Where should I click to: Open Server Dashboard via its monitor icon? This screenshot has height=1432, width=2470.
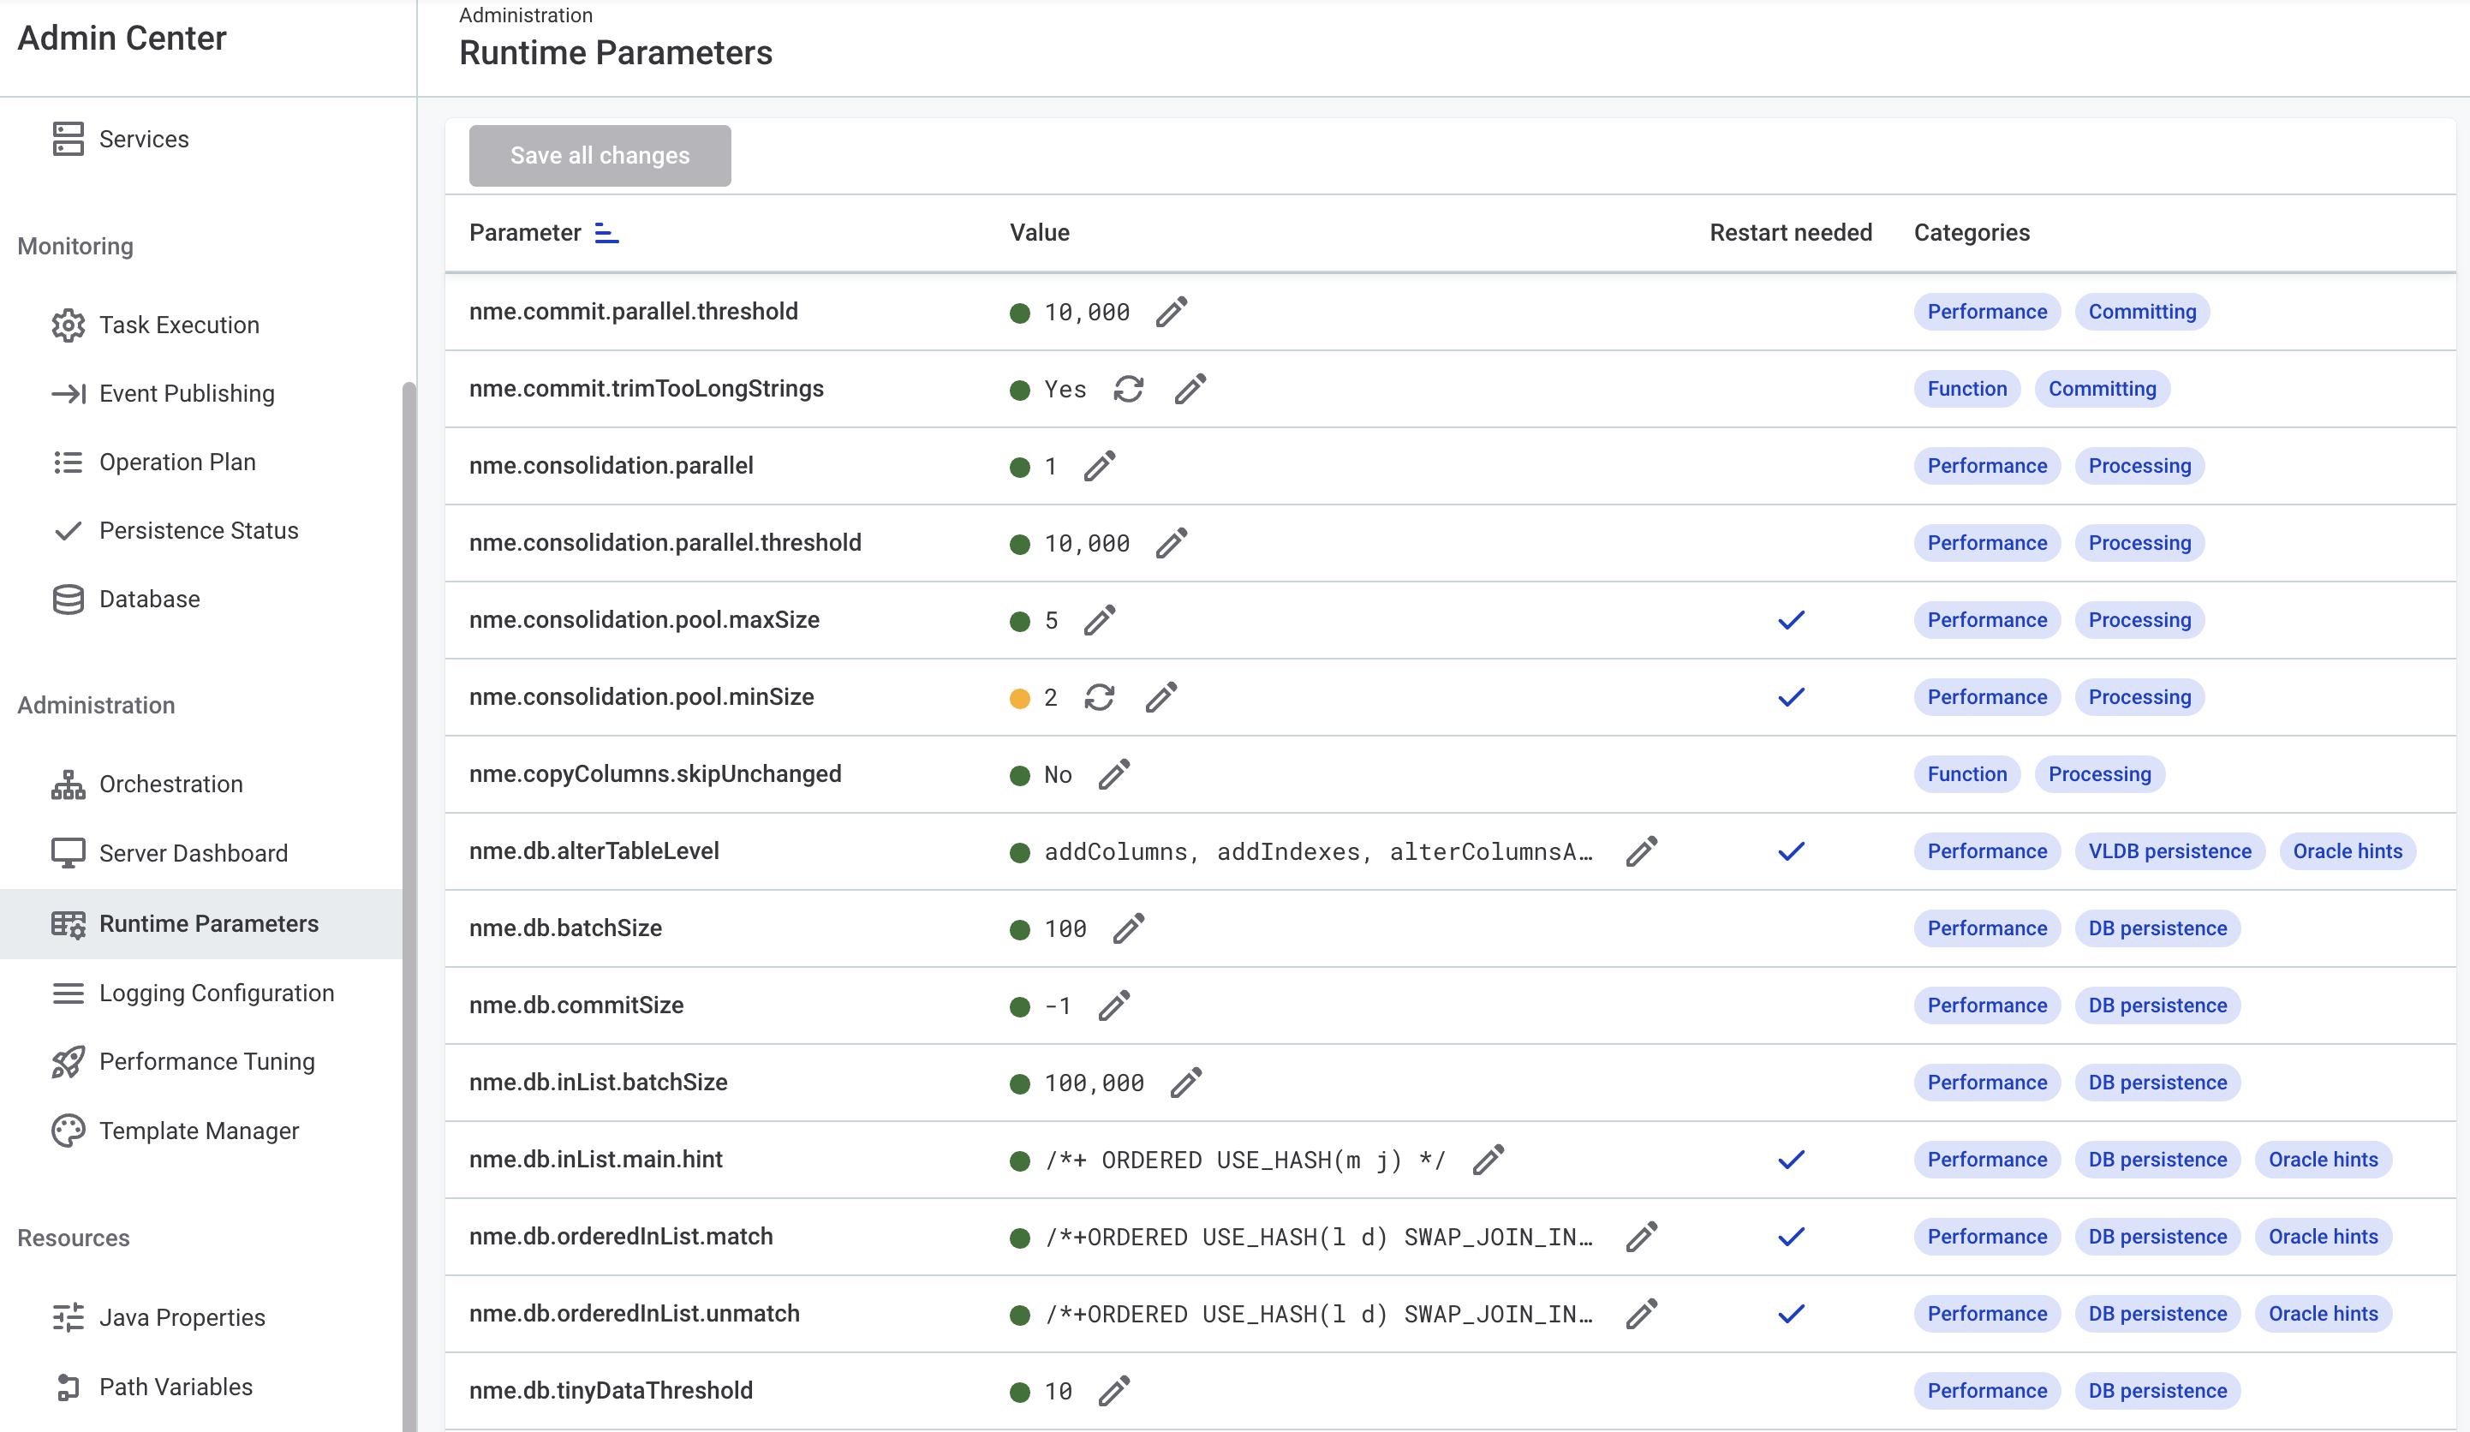coord(68,853)
